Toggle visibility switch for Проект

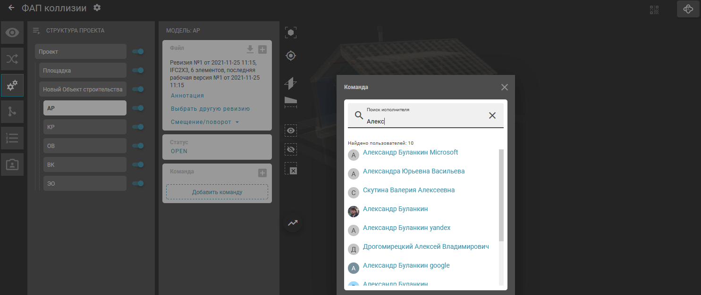138,51
